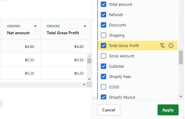This screenshot has width=185, height=119.
Task: Click table vertical scrollbar down arrow
Action: click(89, 79)
